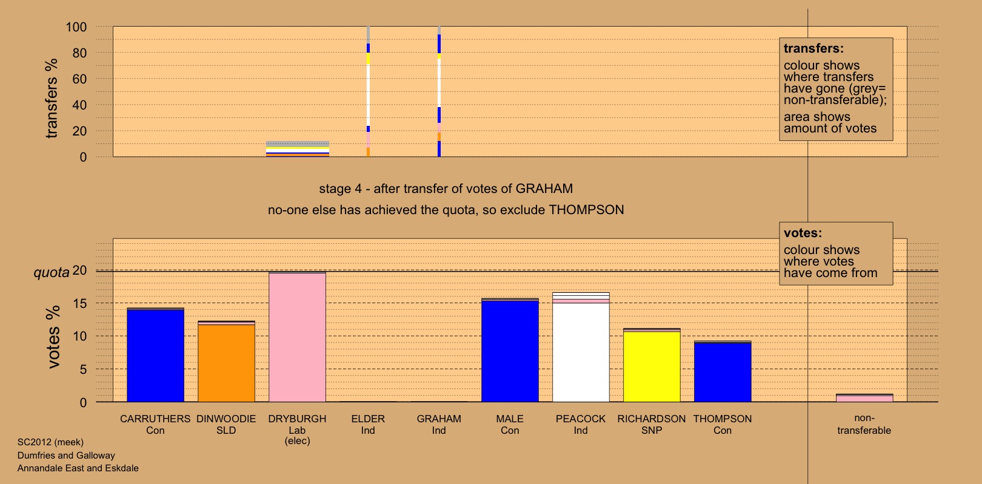Click the yellow RICHARDSON SNP vote bar
The width and height of the screenshot is (982, 484).
pos(652,366)
